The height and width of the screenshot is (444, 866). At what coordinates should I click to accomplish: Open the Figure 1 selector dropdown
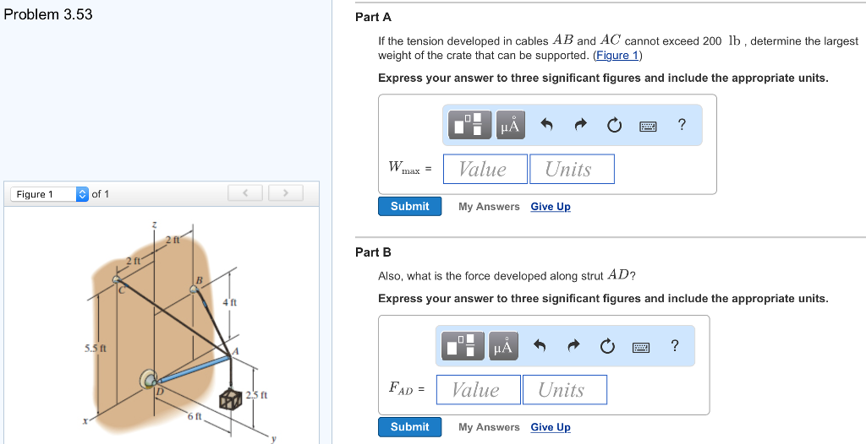pos(50,194)
